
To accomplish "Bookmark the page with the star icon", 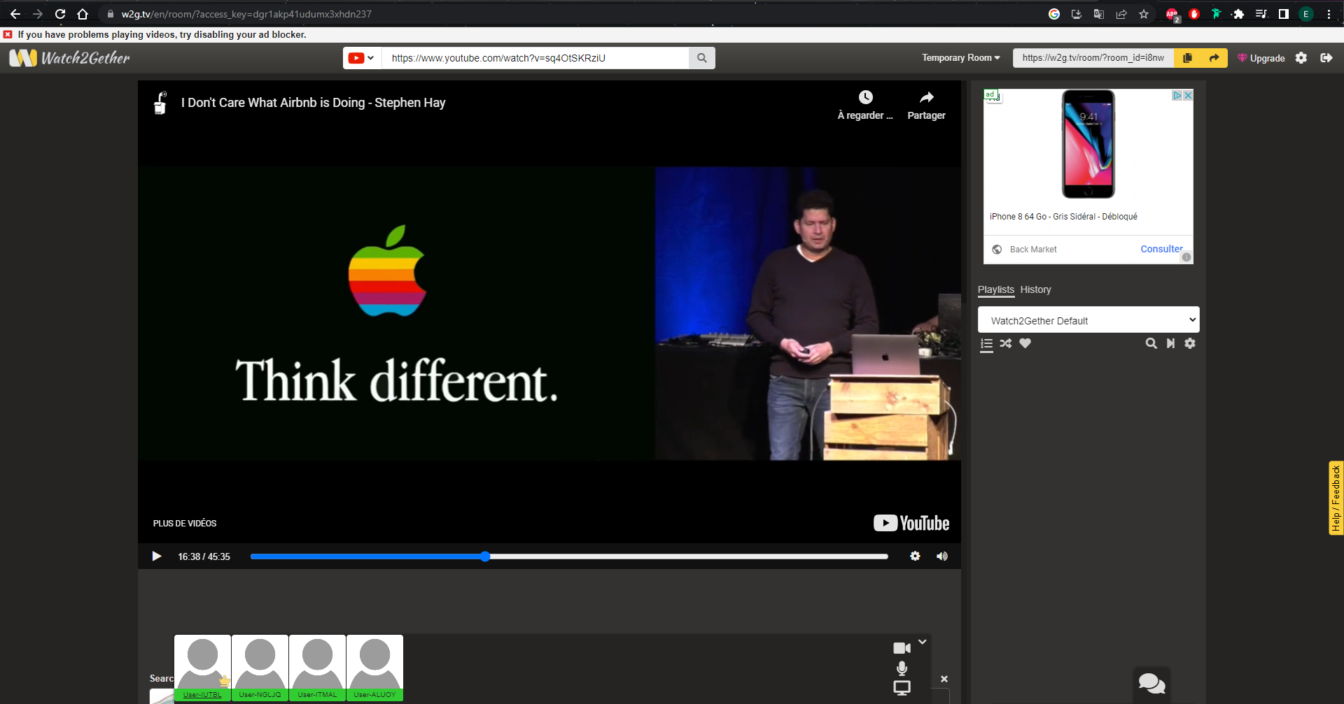I will coord(1144,14).
